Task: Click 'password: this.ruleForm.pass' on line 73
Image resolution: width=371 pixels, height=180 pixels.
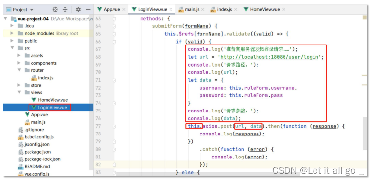Action: 241,95
